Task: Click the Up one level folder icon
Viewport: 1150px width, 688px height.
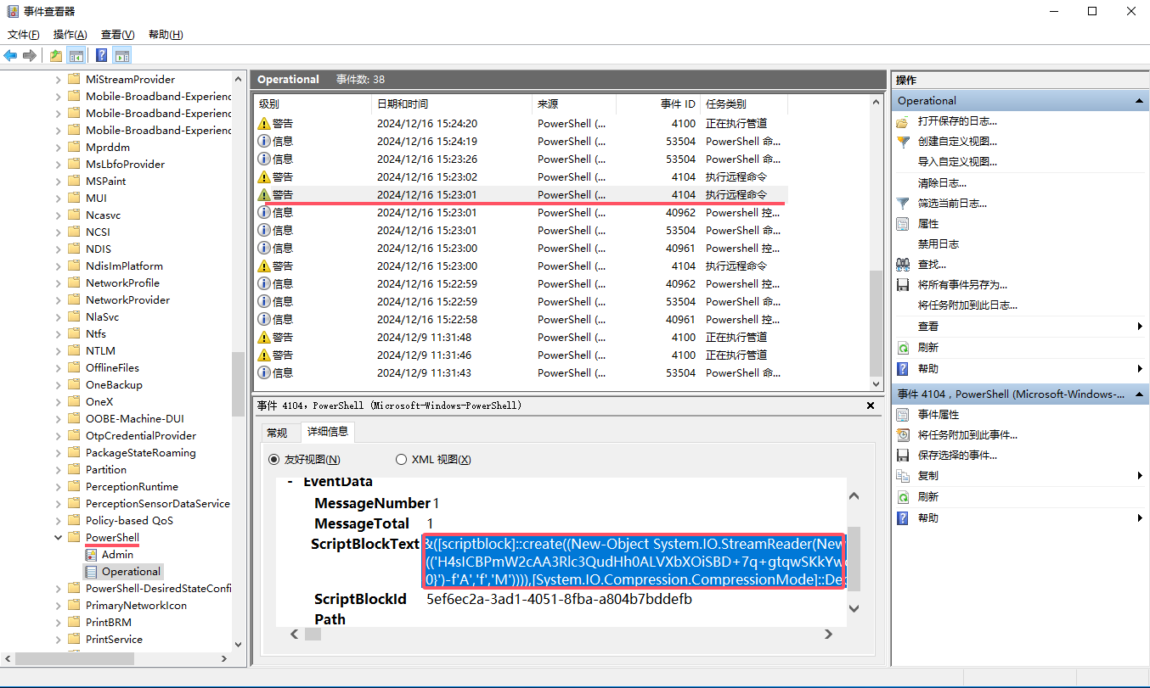Action: (55, 56)
